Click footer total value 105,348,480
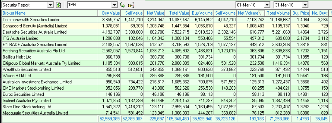Viewport: 332px width, 123px height. (178, 119)
